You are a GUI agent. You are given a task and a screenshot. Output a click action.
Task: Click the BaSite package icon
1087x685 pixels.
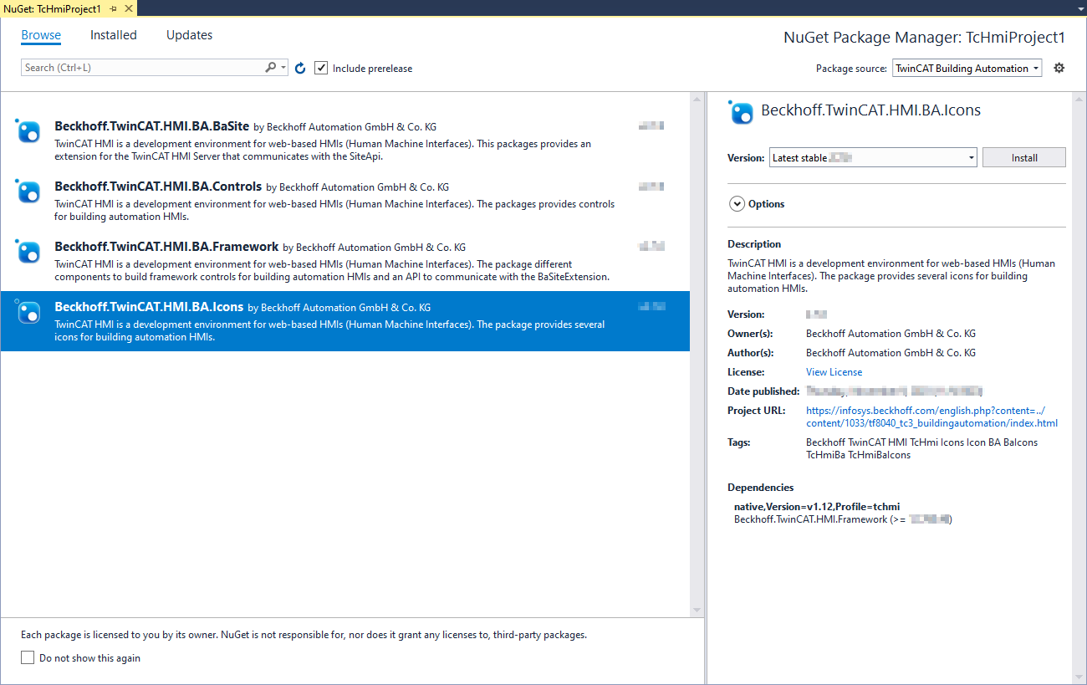28,131
